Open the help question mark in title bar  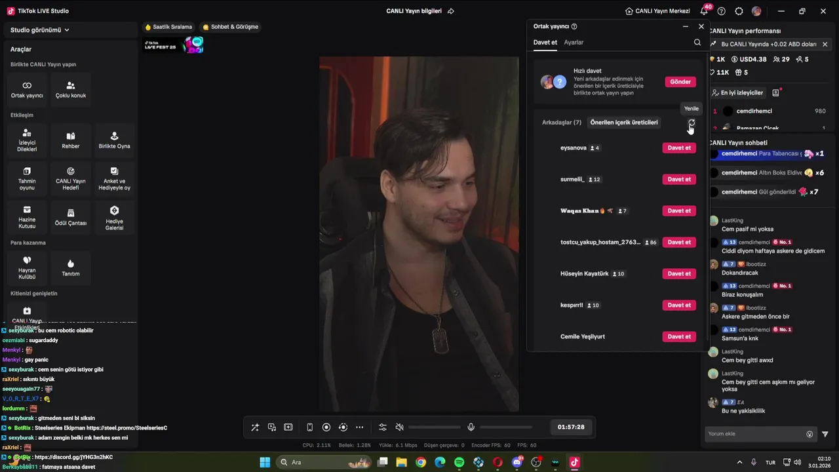coord(722,11)
